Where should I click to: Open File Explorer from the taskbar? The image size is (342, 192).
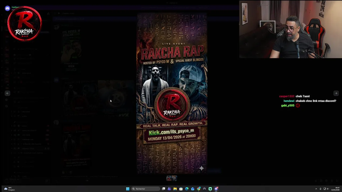coord(175,189)
